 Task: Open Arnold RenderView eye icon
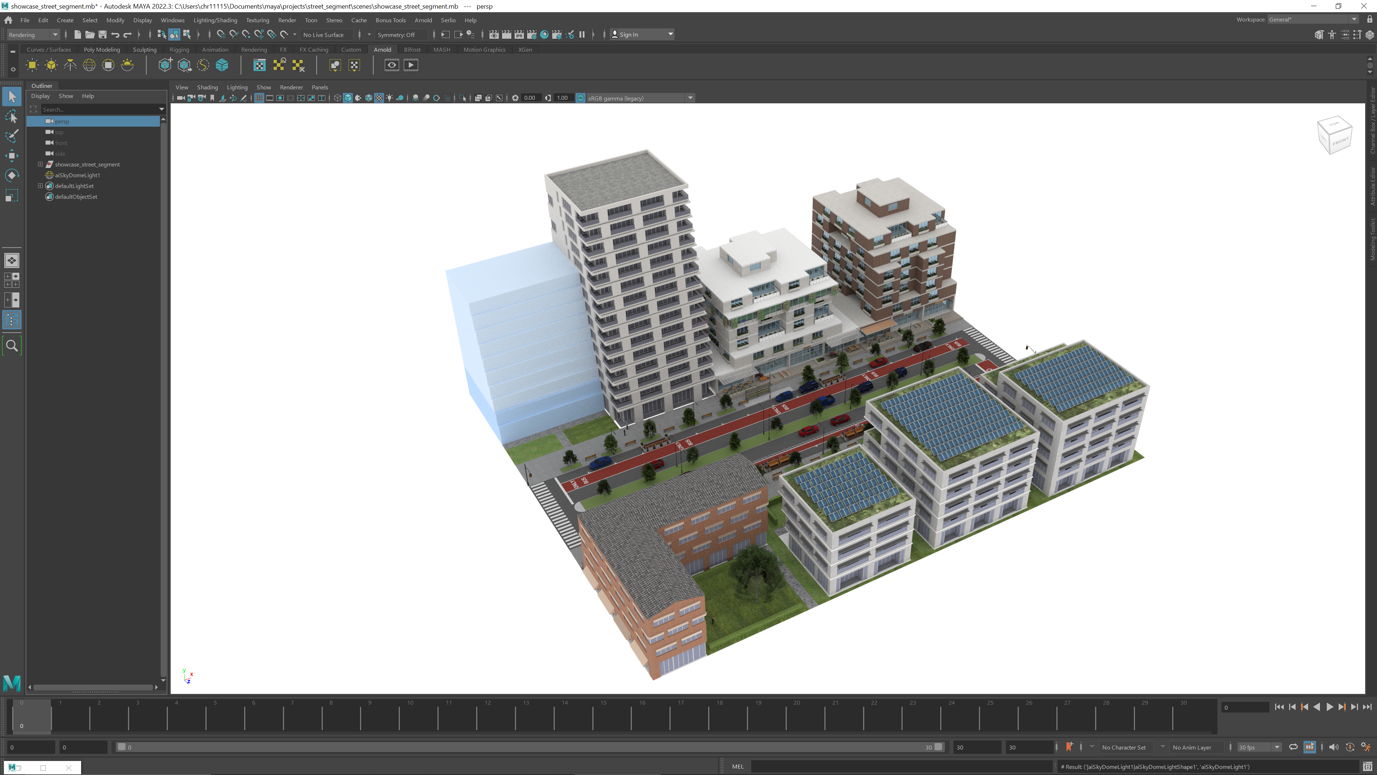(x=392, y=65)
